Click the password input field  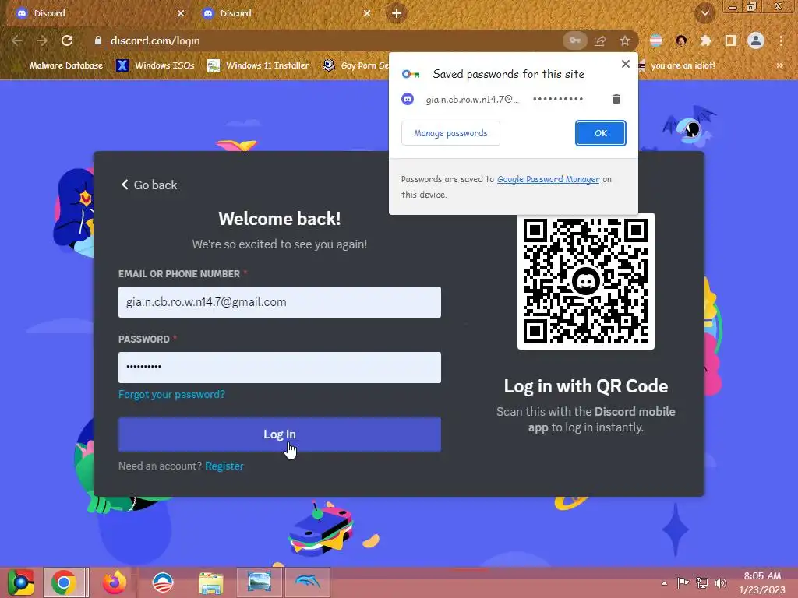point(280,368)
